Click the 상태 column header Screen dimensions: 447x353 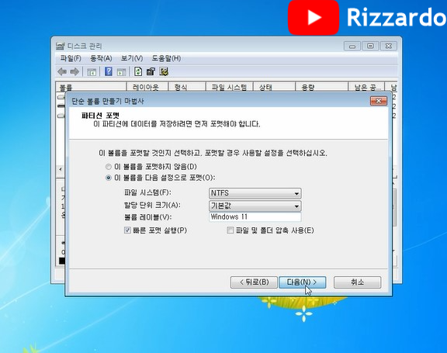[274, 87]
